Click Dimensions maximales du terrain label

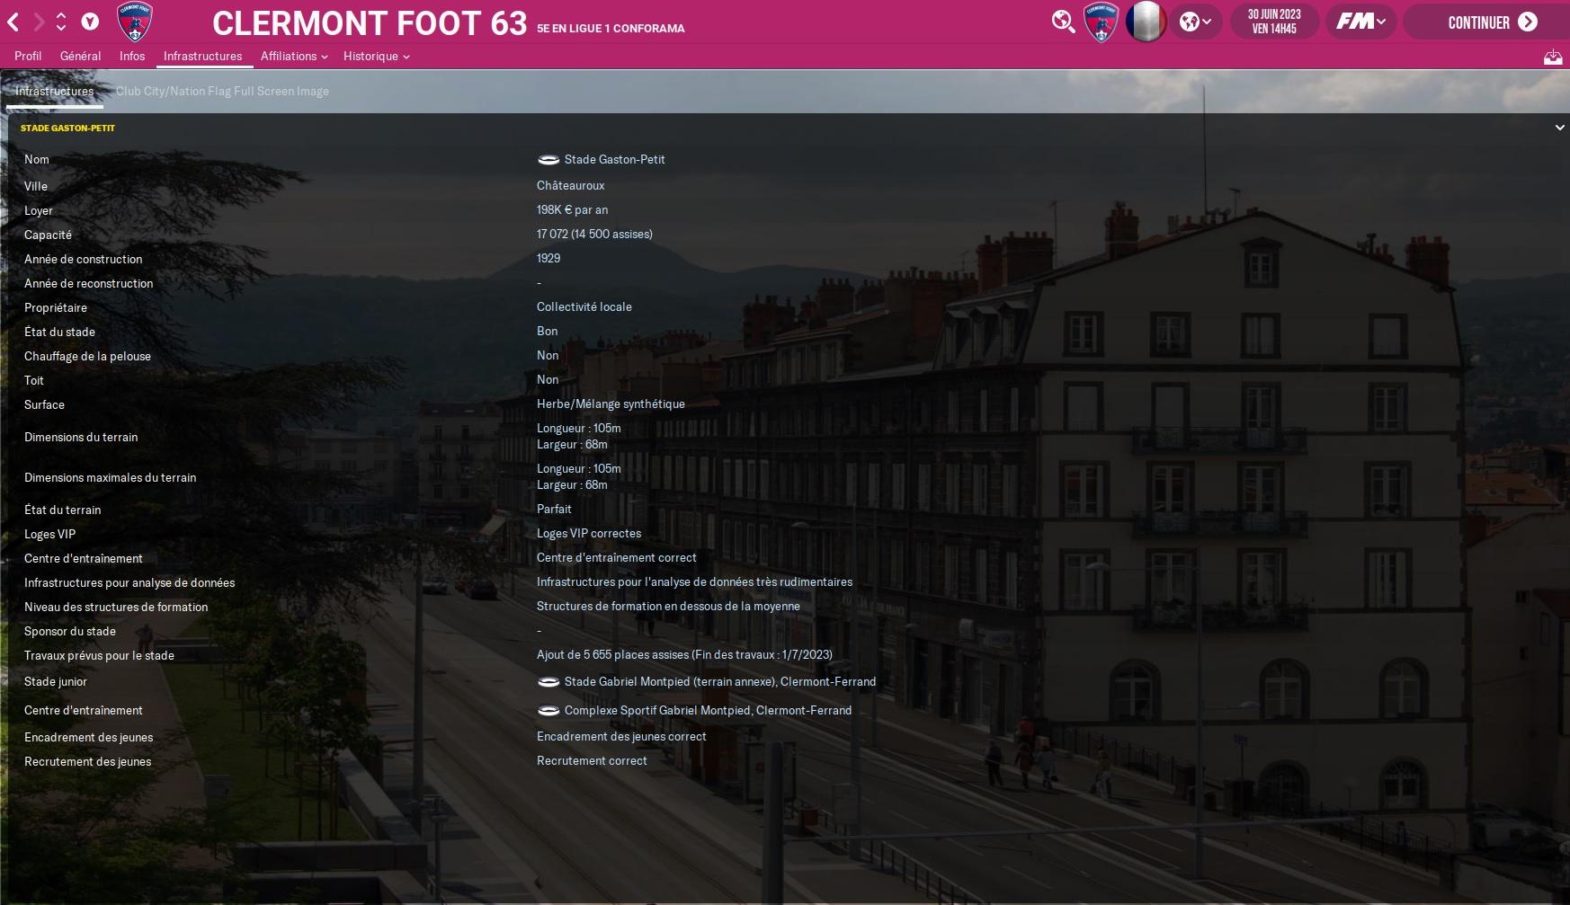tap(110, 477)
